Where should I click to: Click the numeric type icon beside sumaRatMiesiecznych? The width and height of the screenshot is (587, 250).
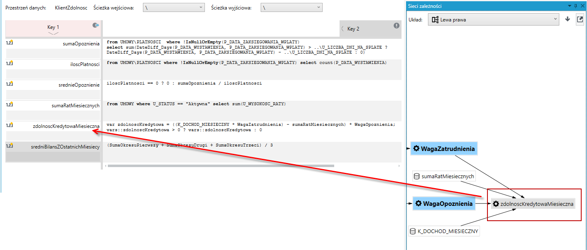click(10, 104)
